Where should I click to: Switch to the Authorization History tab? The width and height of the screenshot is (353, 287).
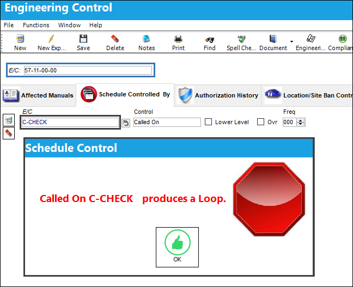(x=218, y=95)
